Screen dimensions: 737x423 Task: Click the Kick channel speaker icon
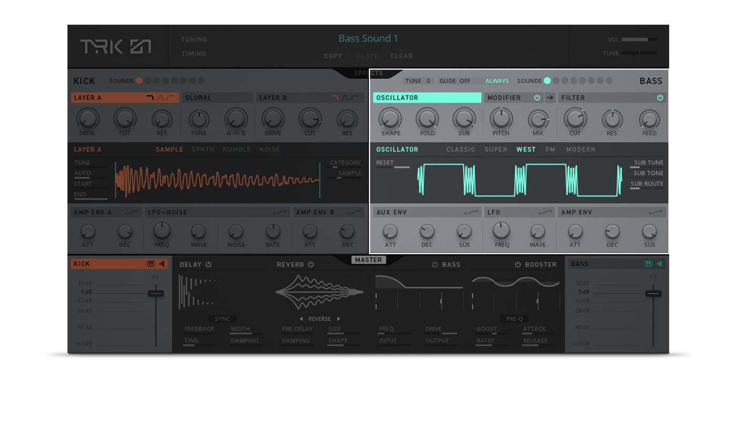tap(162, 264)
